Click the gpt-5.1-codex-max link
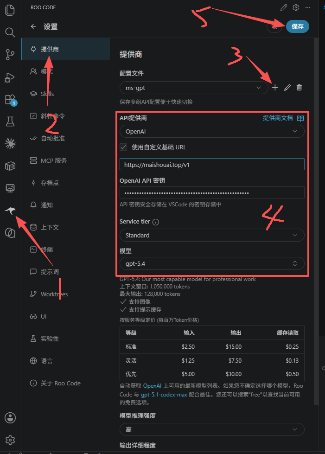Image resolution: width=325 pixels, height=454 pixels. (164, 395)
